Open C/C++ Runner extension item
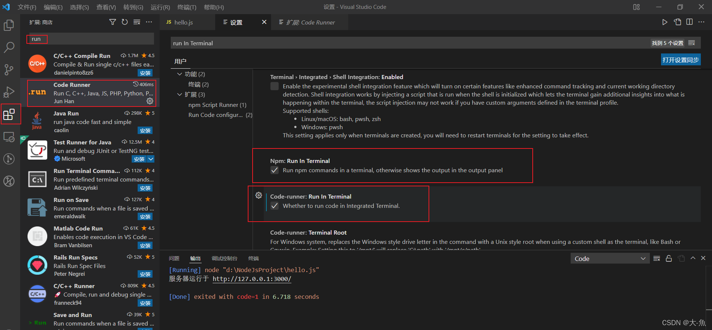The width and height of the screenshot is (712, 330). point(90,294)
